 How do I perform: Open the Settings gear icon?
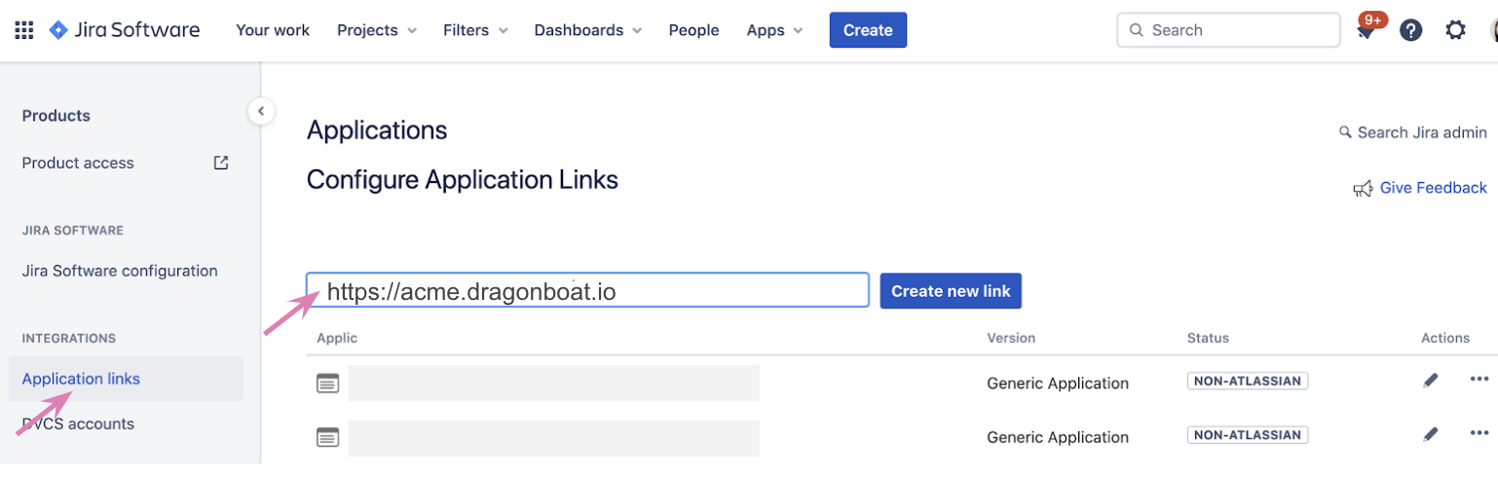click(1455, 30)
